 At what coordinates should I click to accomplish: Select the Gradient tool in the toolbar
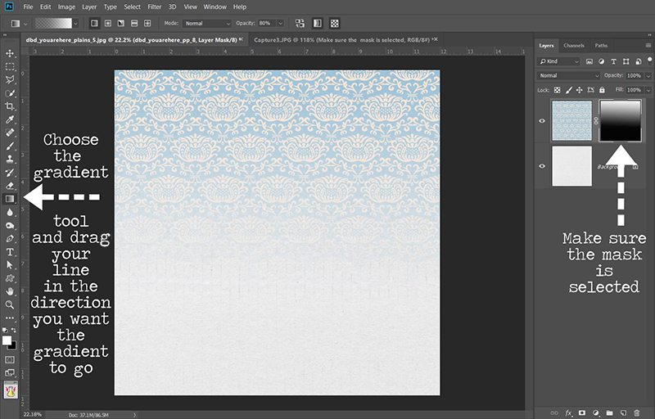(x=11, y=198)
